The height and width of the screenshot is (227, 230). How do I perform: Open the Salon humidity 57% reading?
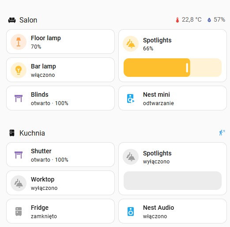(x=216, y=20)
